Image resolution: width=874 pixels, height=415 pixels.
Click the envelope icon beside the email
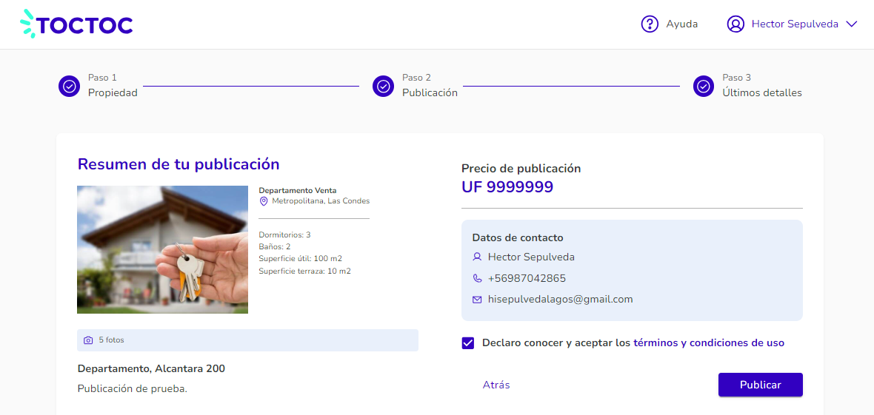click(x=476, y=299)
